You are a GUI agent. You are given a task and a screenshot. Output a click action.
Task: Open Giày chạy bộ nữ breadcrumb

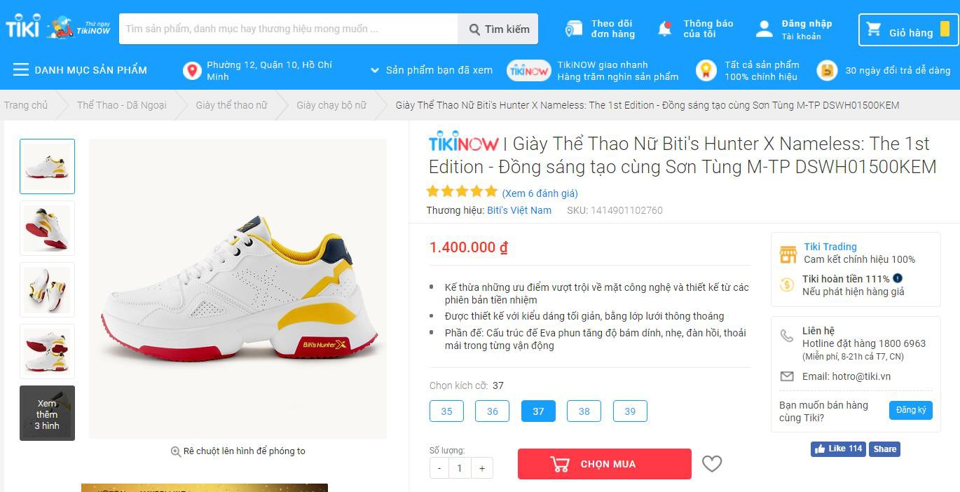331,105
